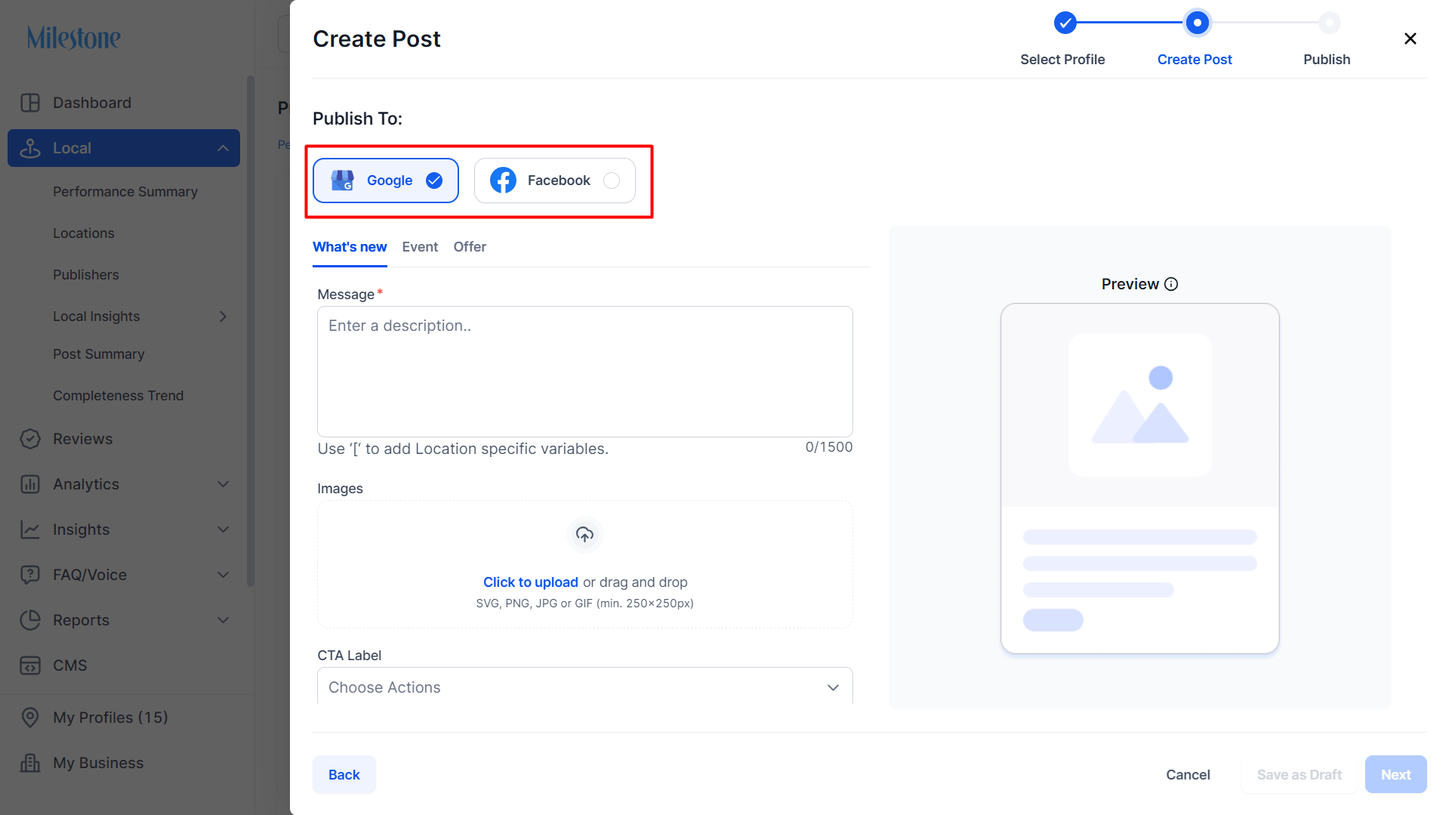
Task: Click the Reviews badge icon
Action: (x=30, y=439)
